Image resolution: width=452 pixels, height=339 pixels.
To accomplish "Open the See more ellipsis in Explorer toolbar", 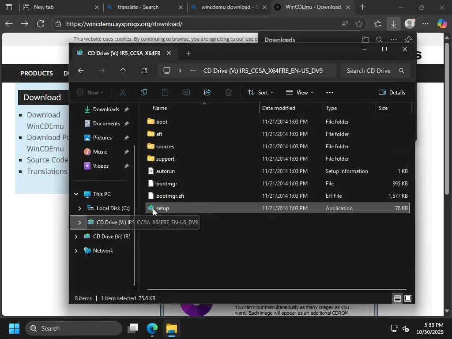I will click(329, 93).
